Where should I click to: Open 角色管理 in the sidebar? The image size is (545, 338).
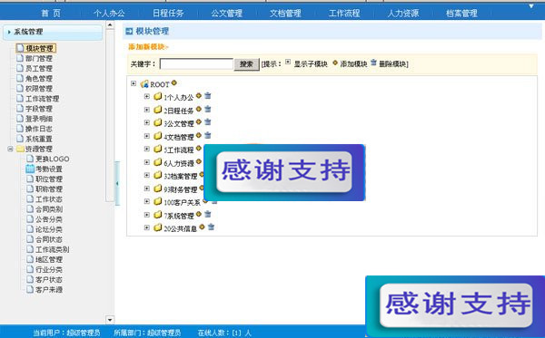point(39,78)
